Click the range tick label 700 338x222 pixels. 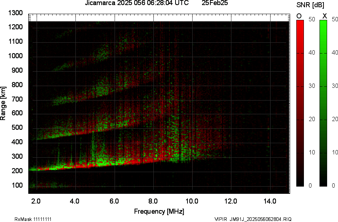pos(17,99)
